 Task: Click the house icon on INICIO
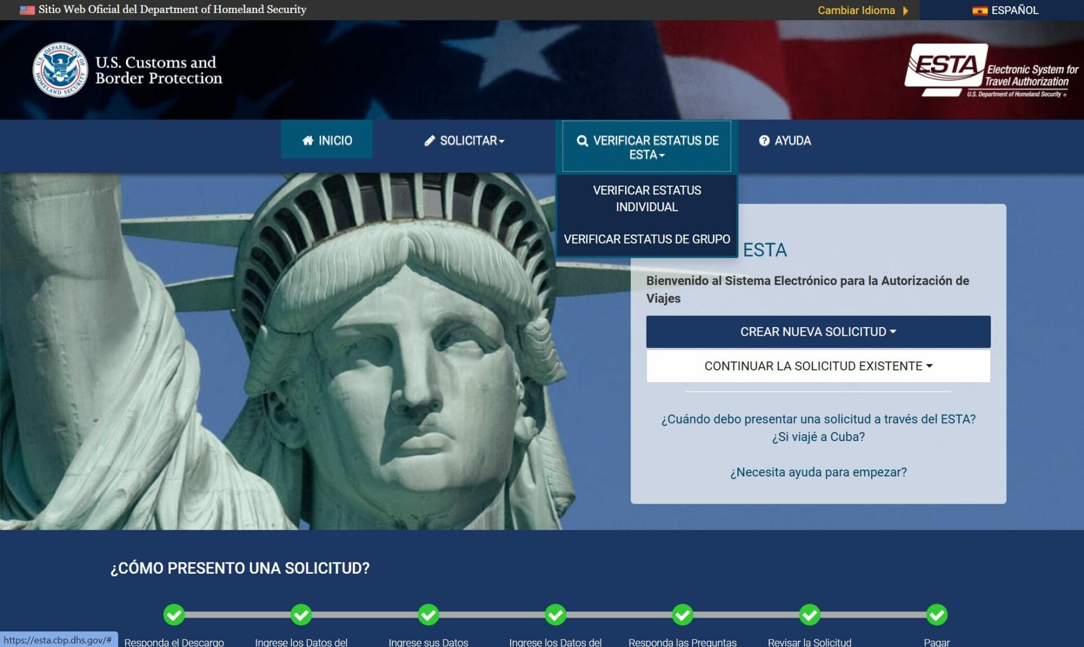[308, 140]
